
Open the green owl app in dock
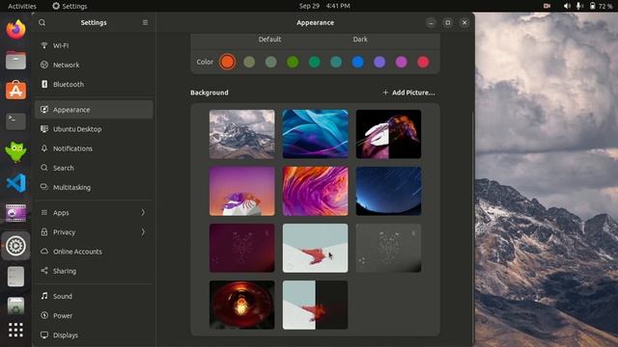tap(15, 152)
